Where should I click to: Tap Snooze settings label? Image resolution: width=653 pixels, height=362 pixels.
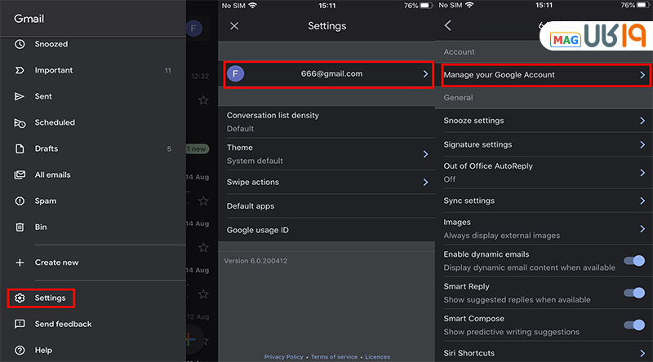click(473, 121)
